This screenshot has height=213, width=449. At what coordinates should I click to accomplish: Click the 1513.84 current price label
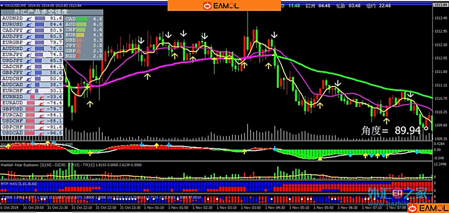pos(440,5)
